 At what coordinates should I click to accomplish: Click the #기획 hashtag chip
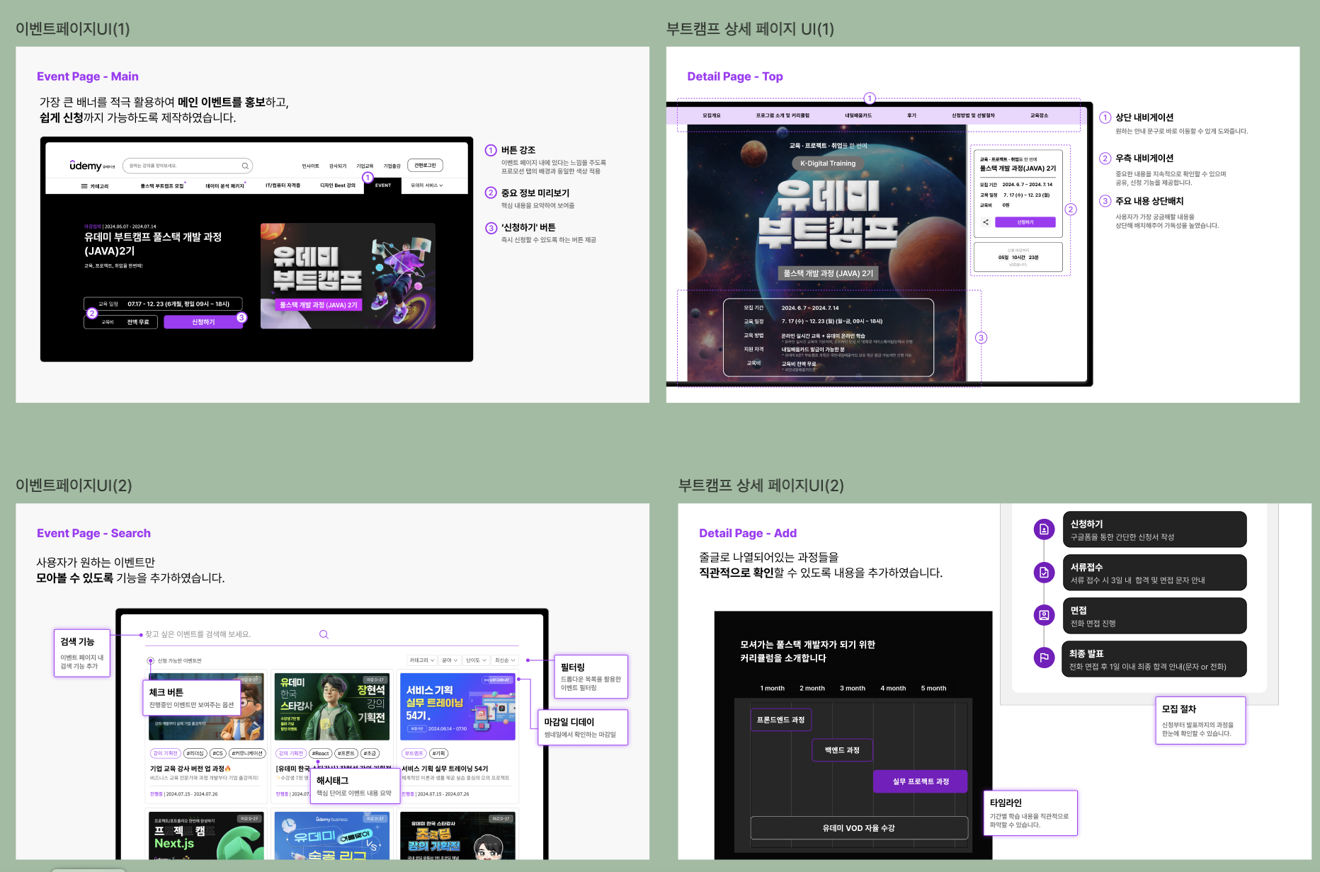tap(439, 753)
